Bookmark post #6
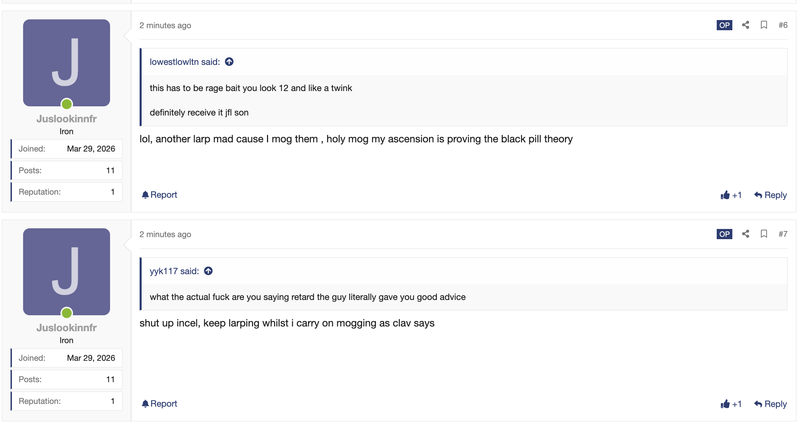This screenshot has width=803, height=426. [764, 25]
